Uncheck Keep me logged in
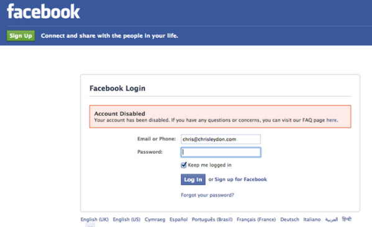Viewport: 372px width, 227px height. (x=184, y=165)
